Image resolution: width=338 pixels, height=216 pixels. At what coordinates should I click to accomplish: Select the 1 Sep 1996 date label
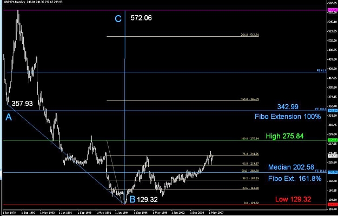pos(140,213)
